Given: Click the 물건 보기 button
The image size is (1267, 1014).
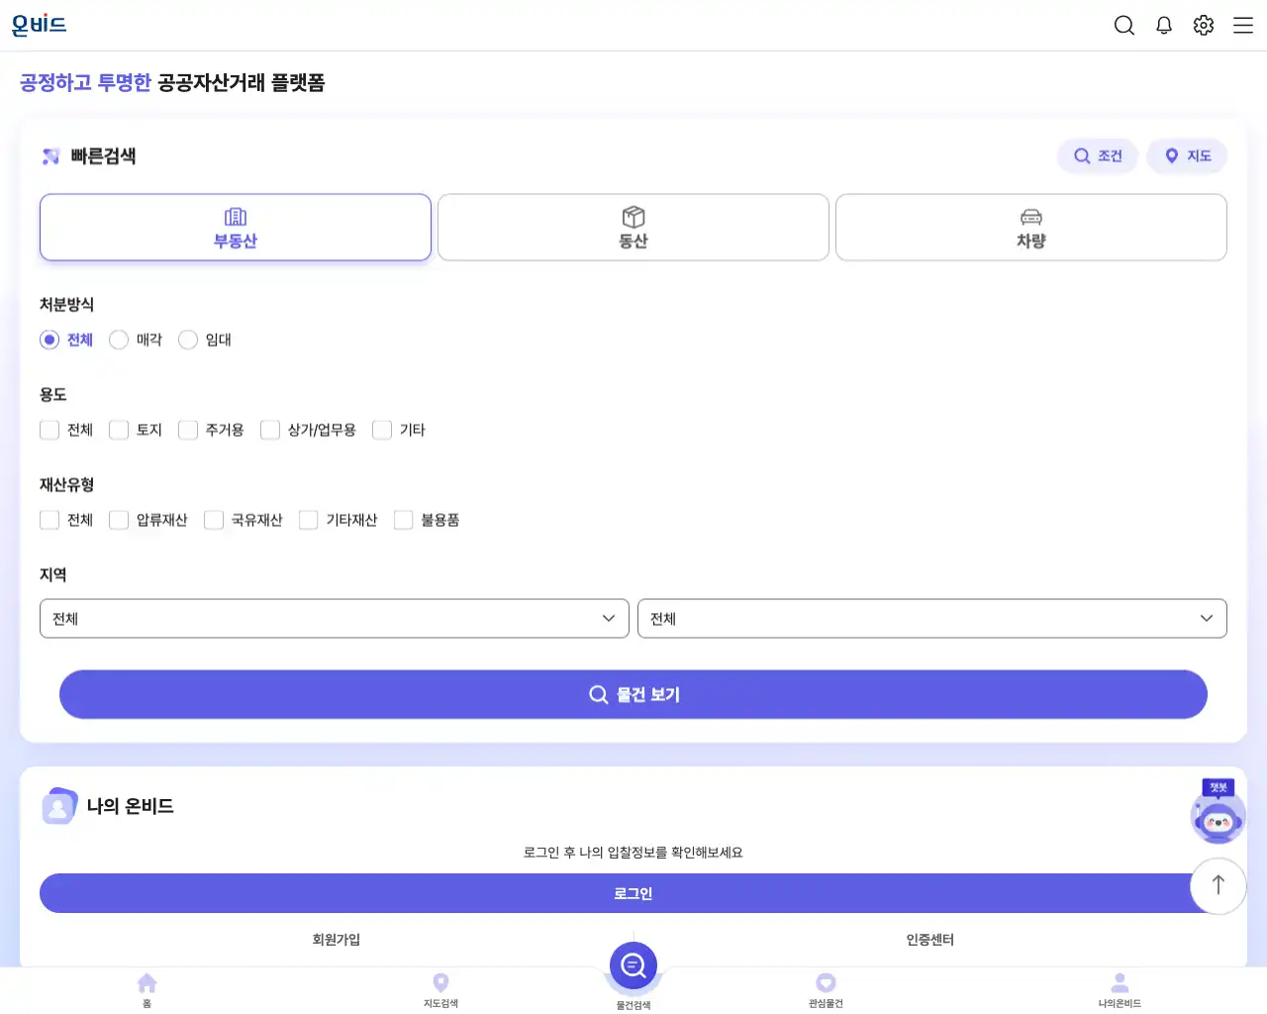Looking at the screenshot, I should coord(633,694).
